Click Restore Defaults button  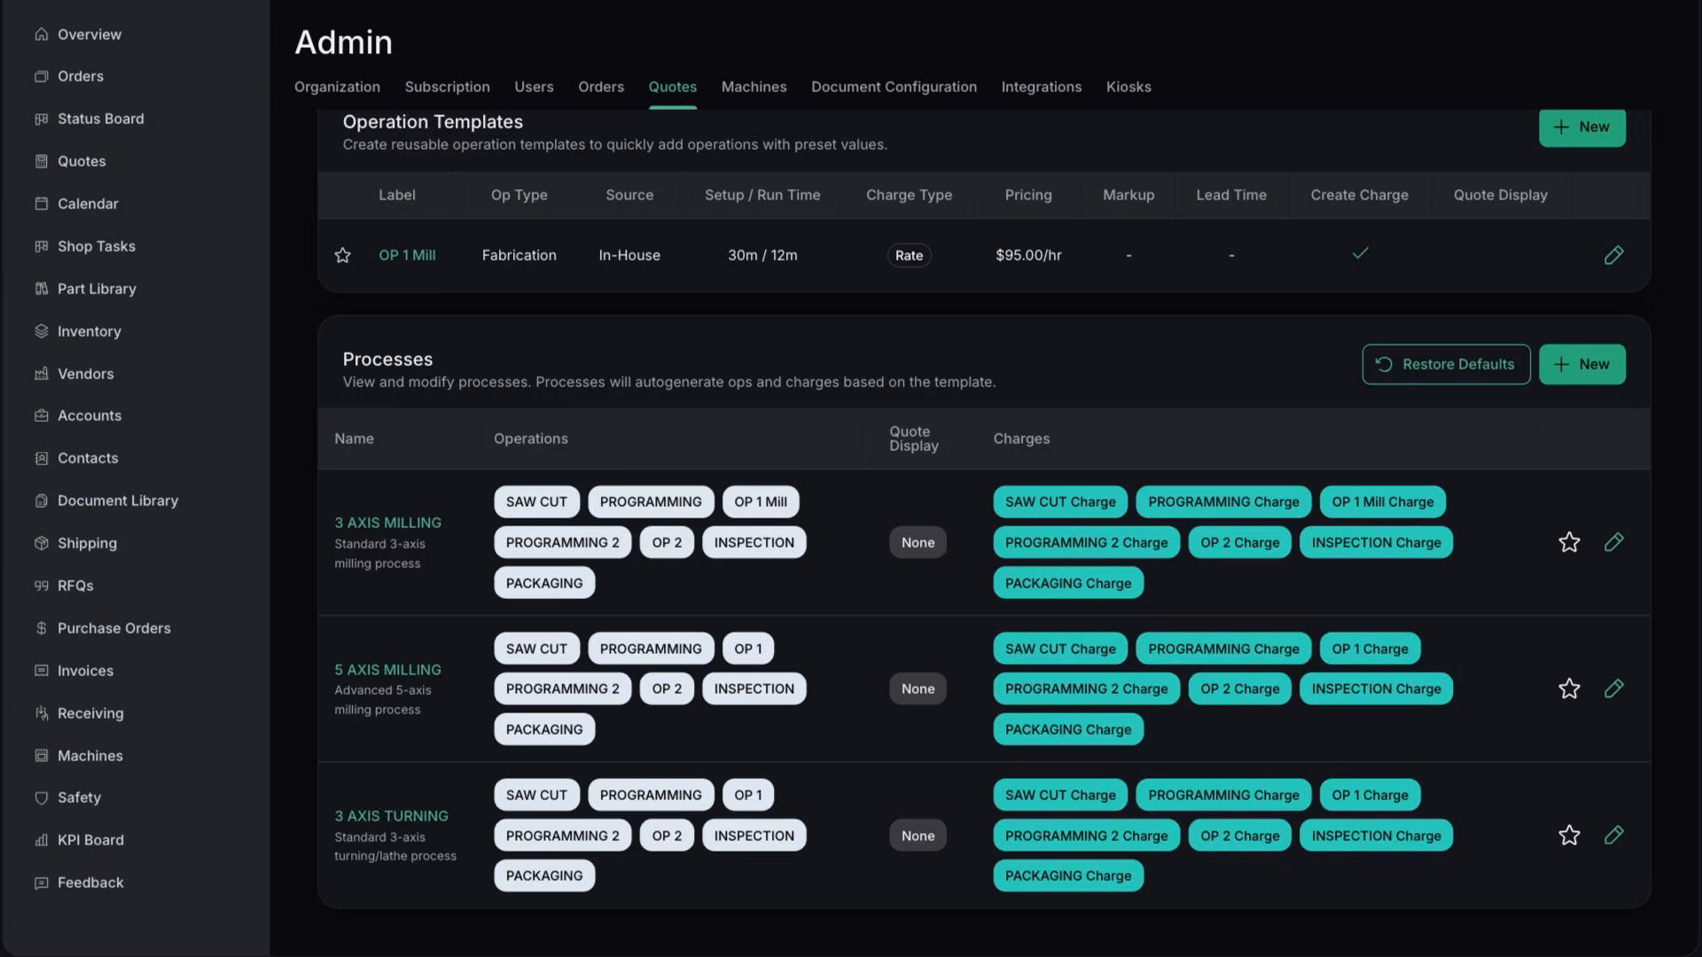tap(1446, 364)
